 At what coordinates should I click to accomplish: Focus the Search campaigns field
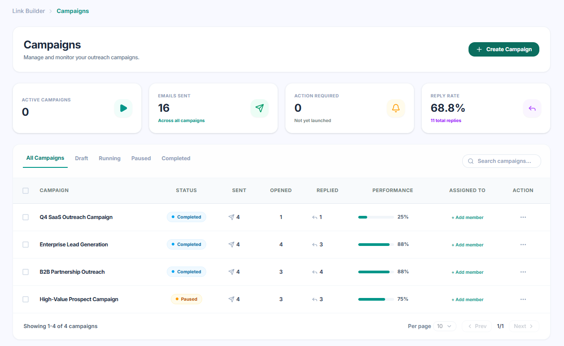pyautogui.click(x=502, y=161)
